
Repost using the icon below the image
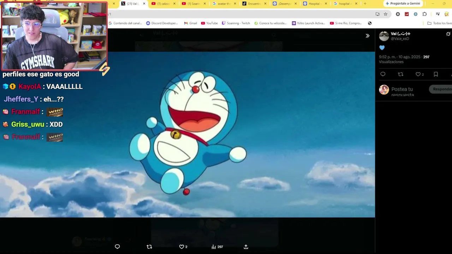(149, 247)
